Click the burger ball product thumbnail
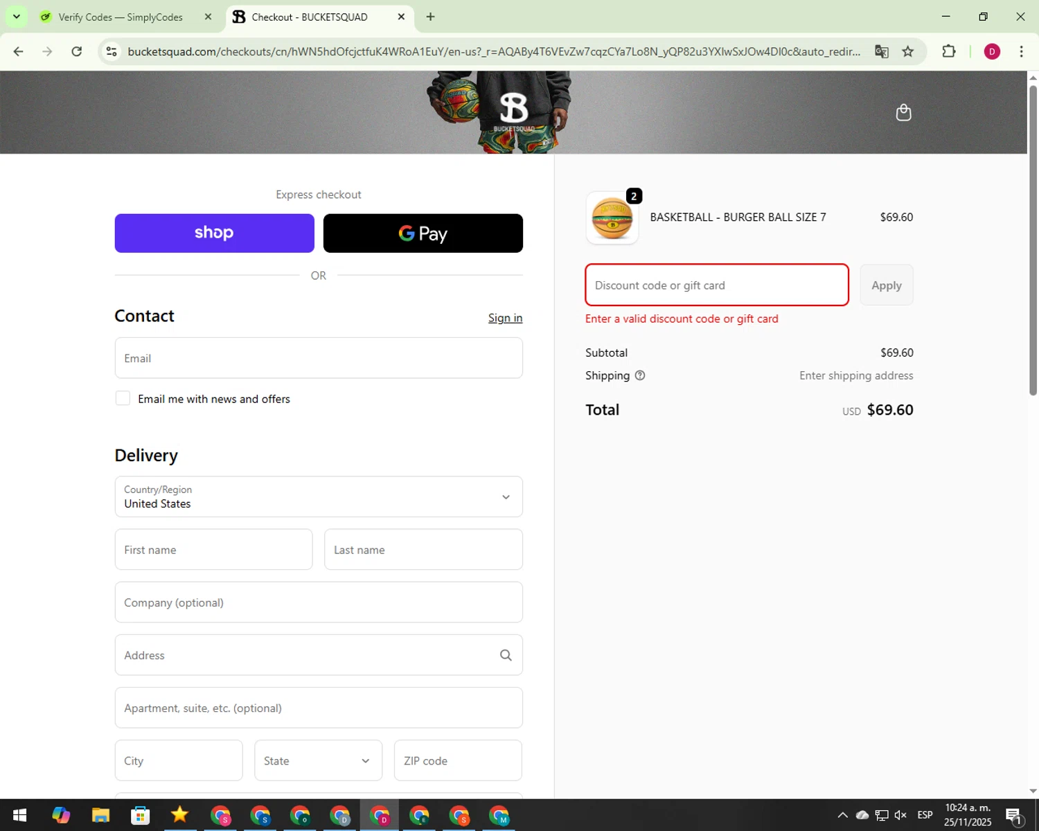 point(612,218)
